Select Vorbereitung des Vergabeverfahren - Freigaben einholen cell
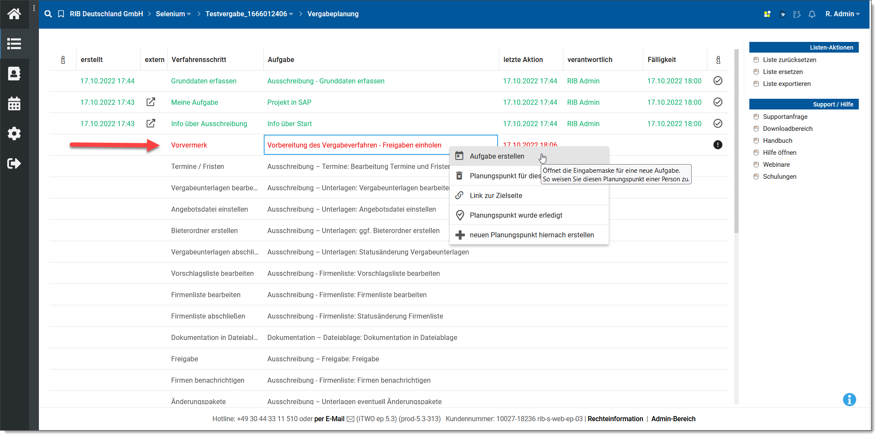 pyautogui.click(x=380, y=145)
